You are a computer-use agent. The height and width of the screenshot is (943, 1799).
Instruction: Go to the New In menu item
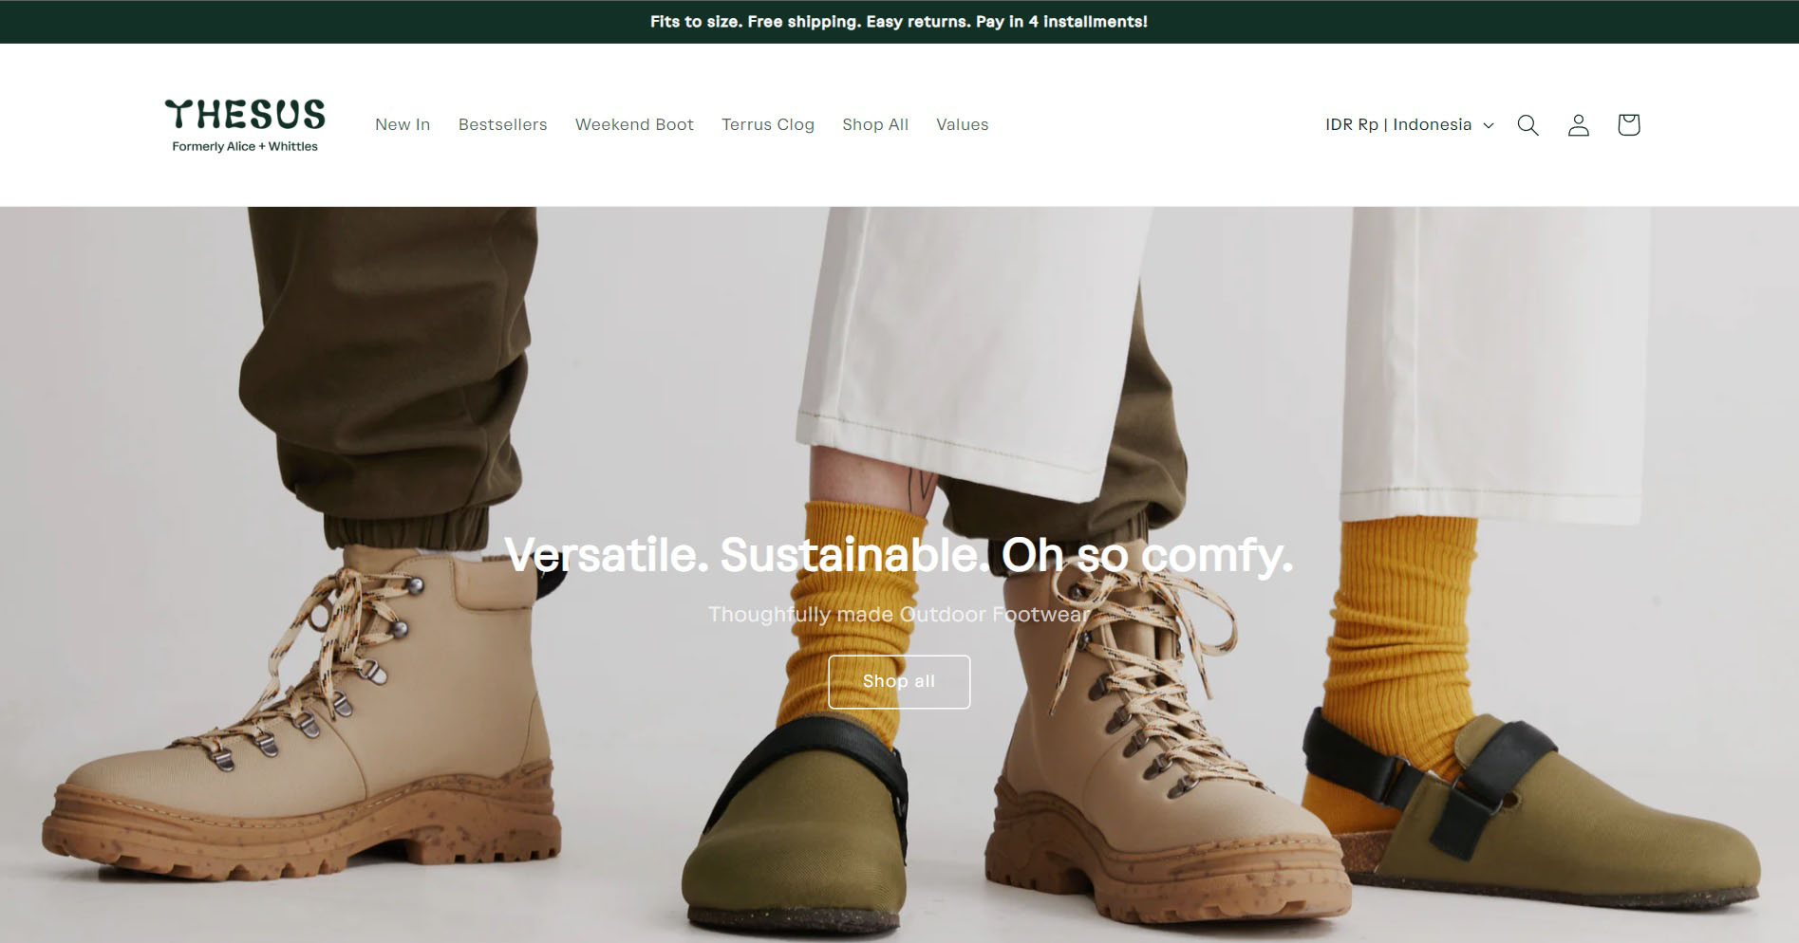click(x=403, y=125)
